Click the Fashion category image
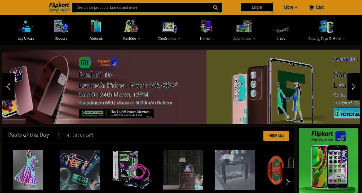Viewport: 362px width, 193px height. 131,26
